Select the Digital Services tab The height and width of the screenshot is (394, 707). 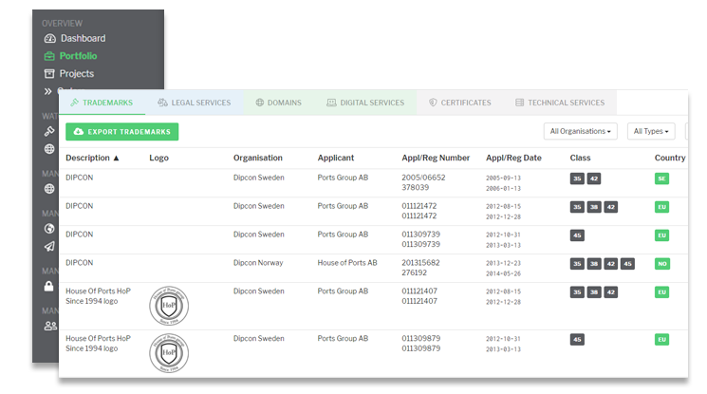click(365, 103)
